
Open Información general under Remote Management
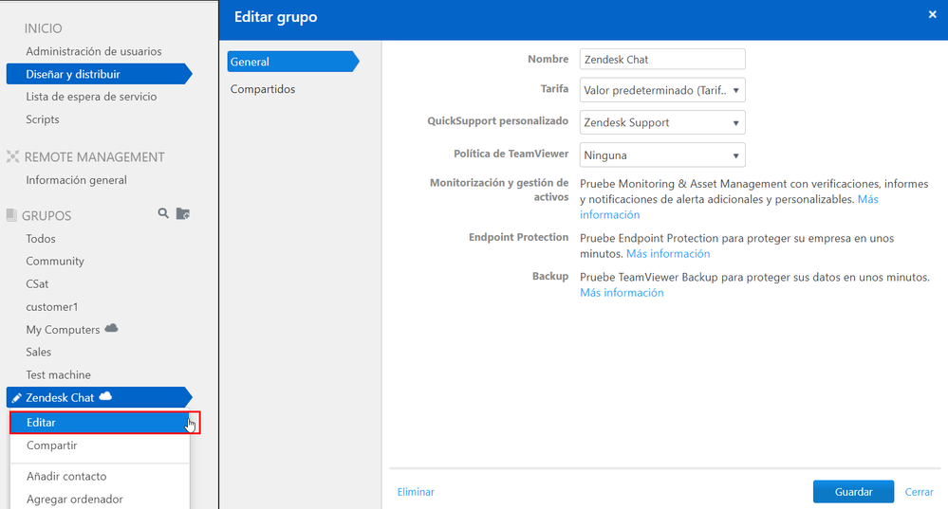pyautogui.click(x=76, y=180)
